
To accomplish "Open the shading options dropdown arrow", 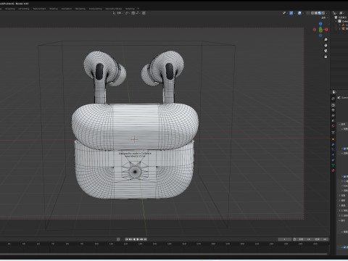I will pos(327,13).
